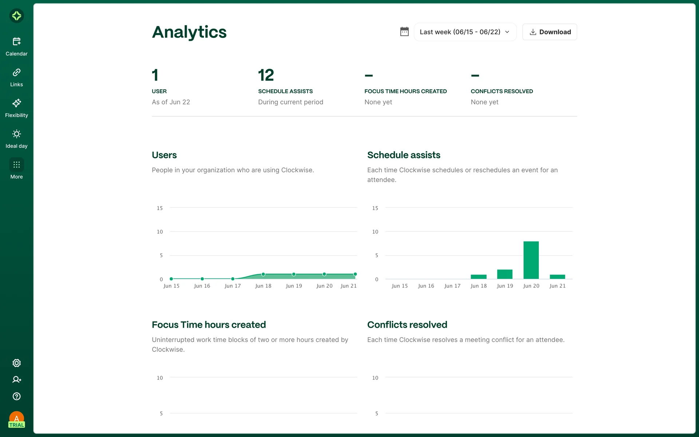Open the More grid icon
The height and width of the screenshot is (437, 699).
pyautogui.click(x=16, y=165)
